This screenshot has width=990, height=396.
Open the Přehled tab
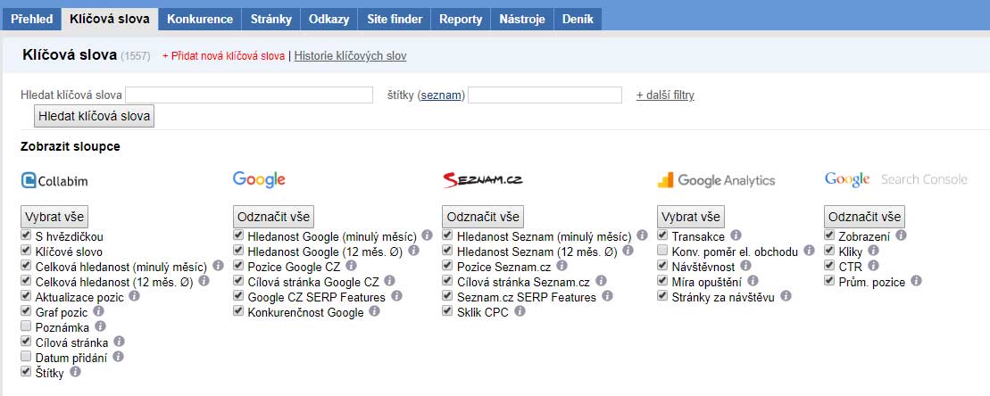(x=32, y=19)
